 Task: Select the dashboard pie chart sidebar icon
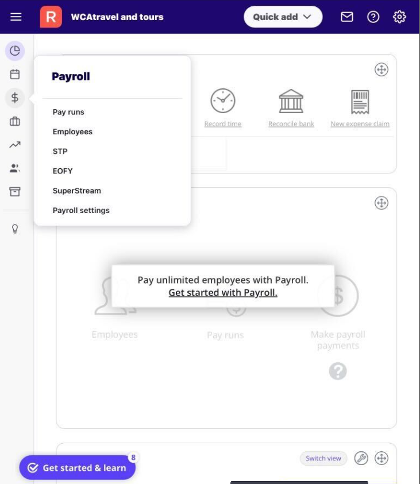[15, 51]
